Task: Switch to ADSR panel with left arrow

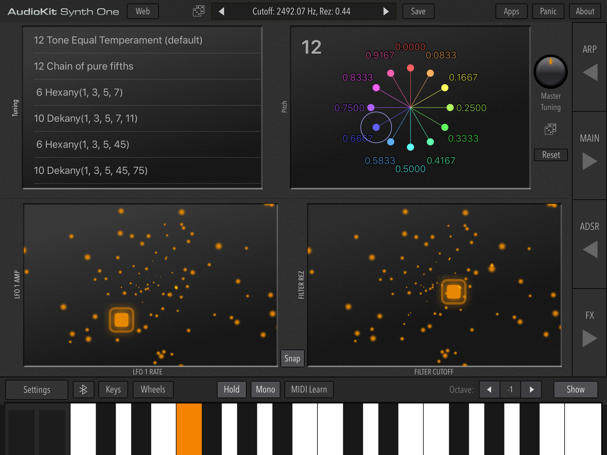Action: point(590,249)
